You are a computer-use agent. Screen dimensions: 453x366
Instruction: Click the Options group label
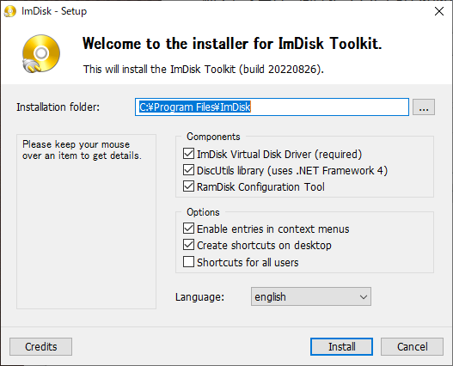click(203, 212)
